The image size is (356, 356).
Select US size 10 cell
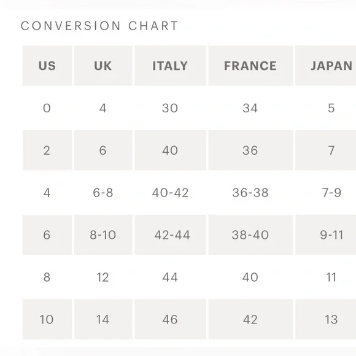pos(47,319)
